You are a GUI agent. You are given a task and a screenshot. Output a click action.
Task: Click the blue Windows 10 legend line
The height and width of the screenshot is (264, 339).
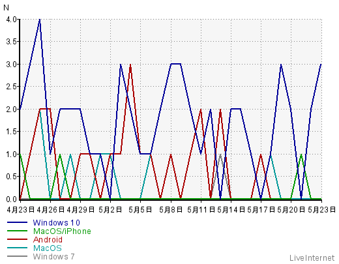coord(17,222)
